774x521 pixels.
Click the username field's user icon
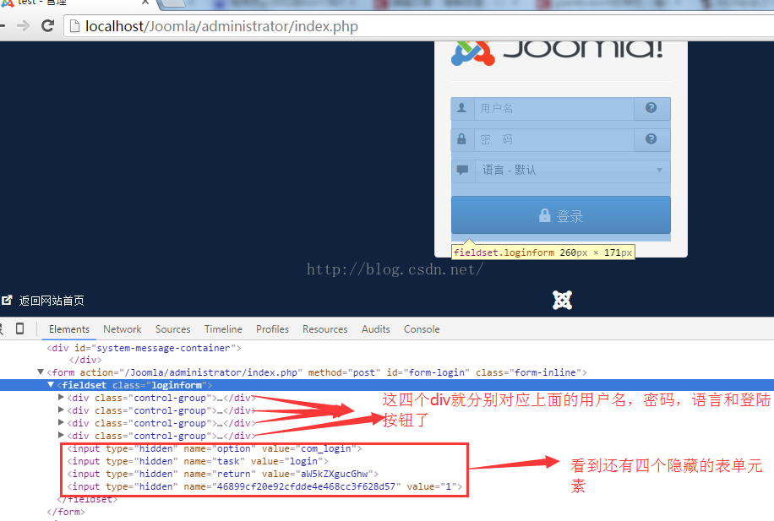click(x=462, y=108)
